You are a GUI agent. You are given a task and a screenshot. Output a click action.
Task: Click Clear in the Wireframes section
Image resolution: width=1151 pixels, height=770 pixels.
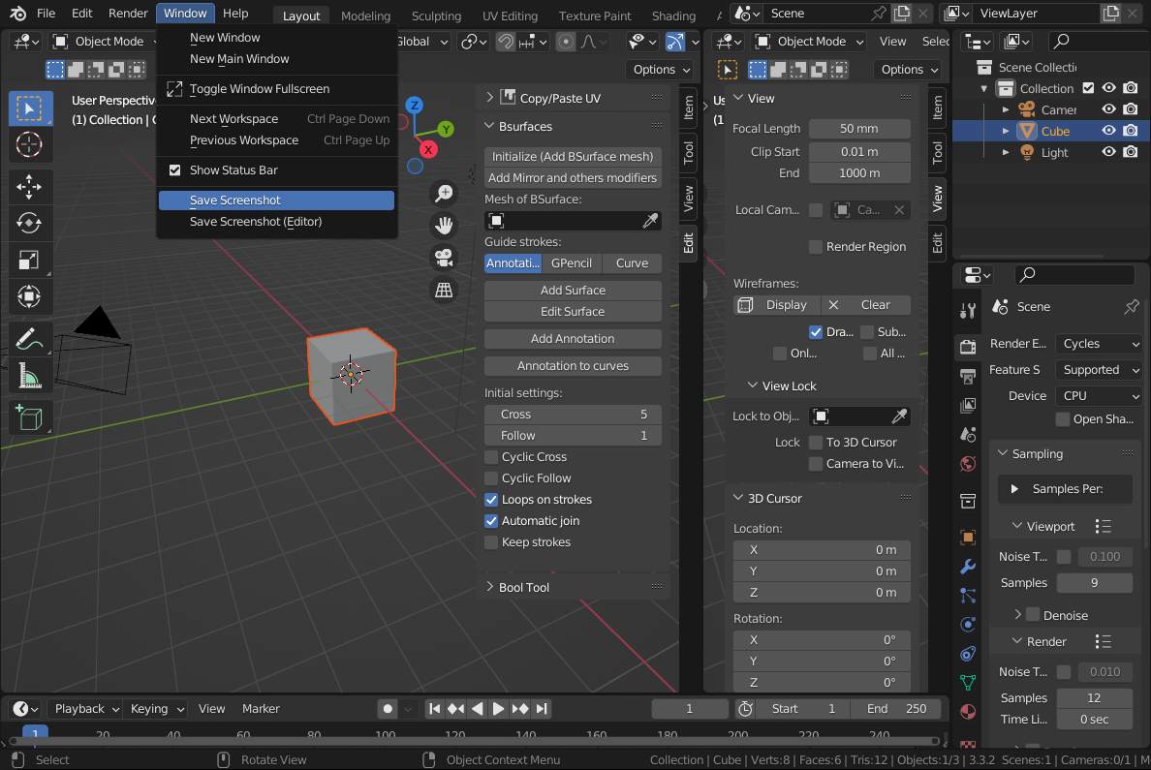(875, 304)
